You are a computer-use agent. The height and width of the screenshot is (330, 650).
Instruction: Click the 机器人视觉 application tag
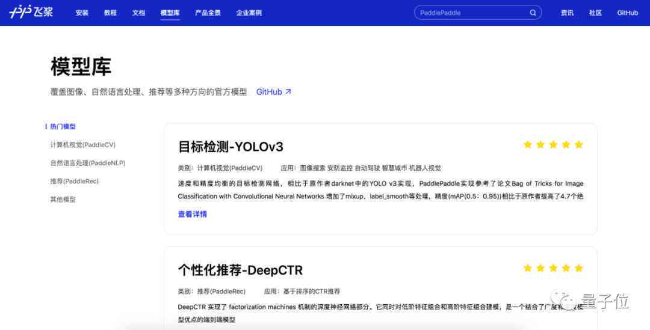pyautogui.click(x=426, y=168)
